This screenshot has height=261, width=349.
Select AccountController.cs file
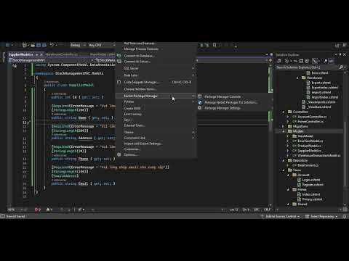click(312, 117)
